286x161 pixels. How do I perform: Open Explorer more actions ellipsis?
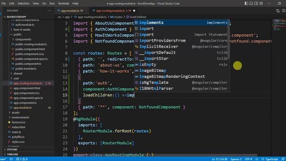point(49,11)
